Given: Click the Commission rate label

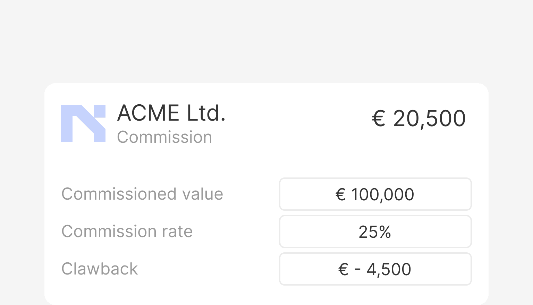Looking at the screenshot, I should [x=127, y=232].
